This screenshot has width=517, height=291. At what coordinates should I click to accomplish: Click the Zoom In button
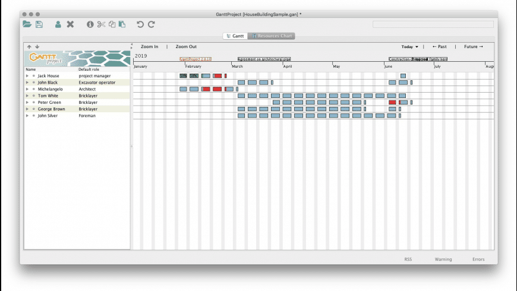tap(149, 47)
